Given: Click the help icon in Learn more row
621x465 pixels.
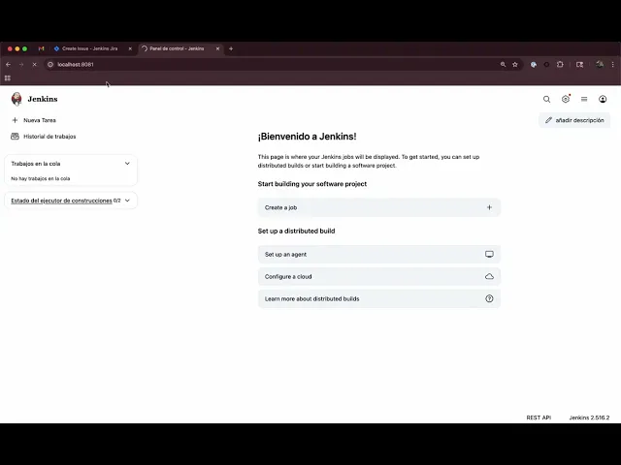Looking at the screenshot, I should click(x=489, y=299).
